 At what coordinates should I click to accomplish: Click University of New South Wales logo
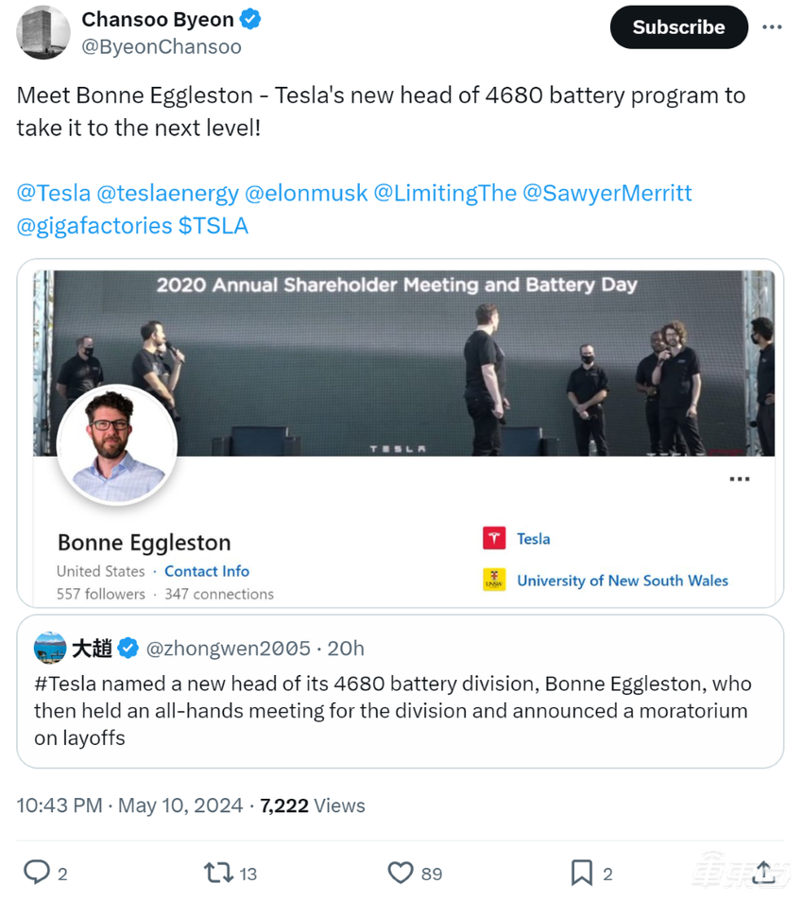coord(494,580)
